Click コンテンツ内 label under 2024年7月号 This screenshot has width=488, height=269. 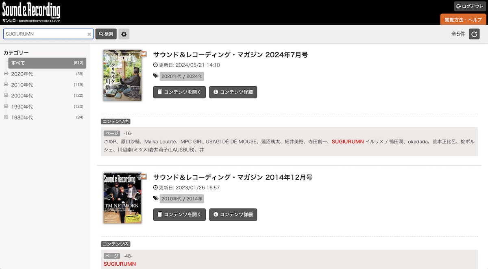pyautogui.click(x=115, y=121)
